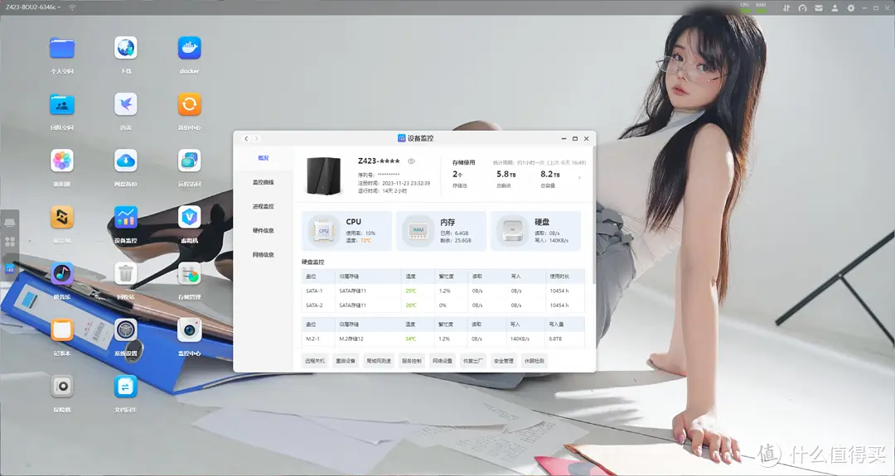Open the 系统设置 system settings app
Screen dimensions: 895x476
point(125,331)
